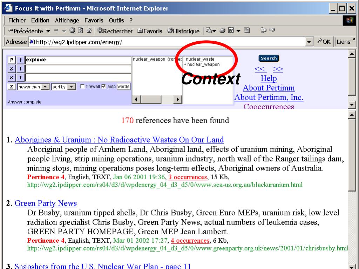Viewport: 359px width, 269px height.
Task: Open the Historique pane
Action: click(x=183, y=31)
